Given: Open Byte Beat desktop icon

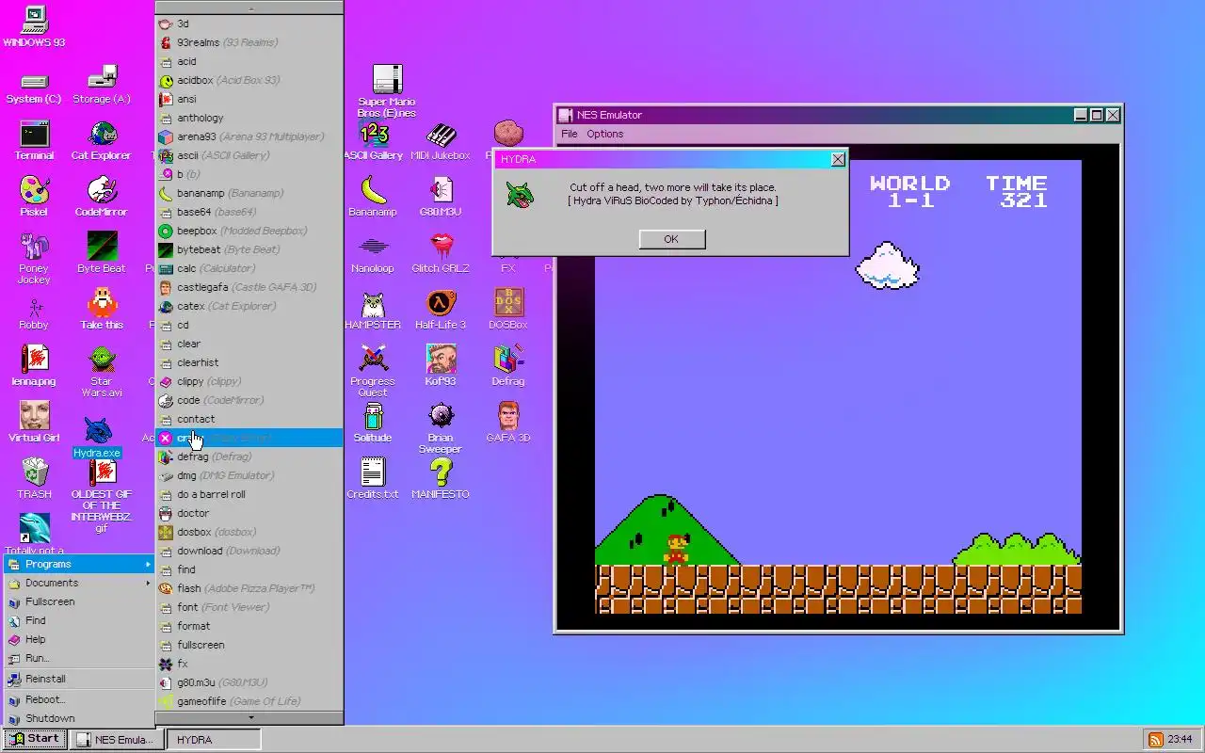Looking at the screenshot, I should (102, 254).
